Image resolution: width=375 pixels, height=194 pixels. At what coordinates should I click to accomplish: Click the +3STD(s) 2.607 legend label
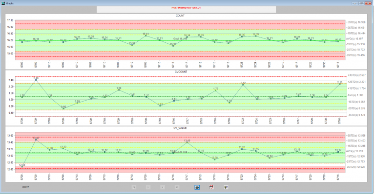[356, 75]
